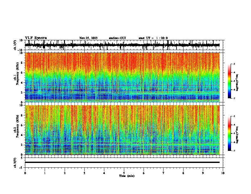Click time axis tick label "6"

click(144, 173)
